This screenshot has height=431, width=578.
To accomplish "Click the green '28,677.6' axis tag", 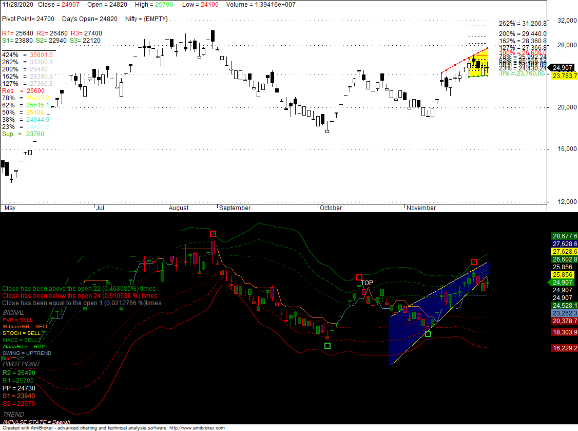I will (565, 236).
